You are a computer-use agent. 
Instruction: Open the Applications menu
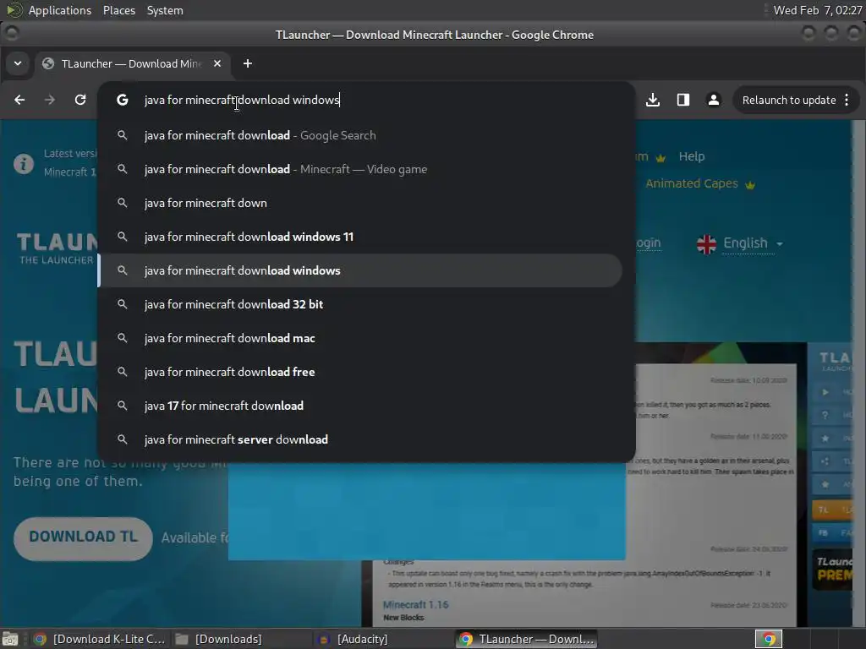coord(60,10)
